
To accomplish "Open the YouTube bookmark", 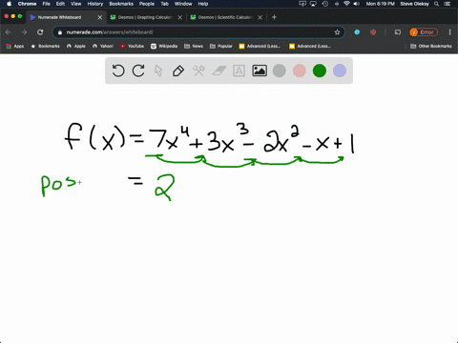I will 132,46.
